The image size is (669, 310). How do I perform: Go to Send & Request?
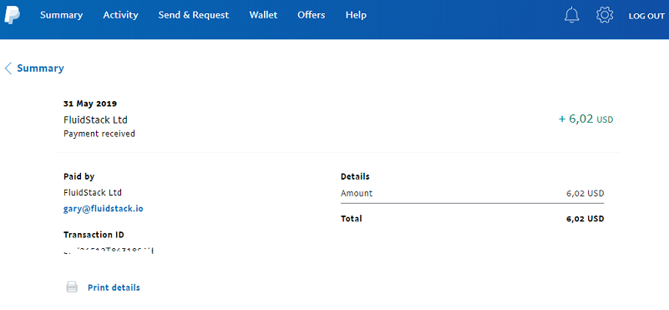[x=194, y=15]
